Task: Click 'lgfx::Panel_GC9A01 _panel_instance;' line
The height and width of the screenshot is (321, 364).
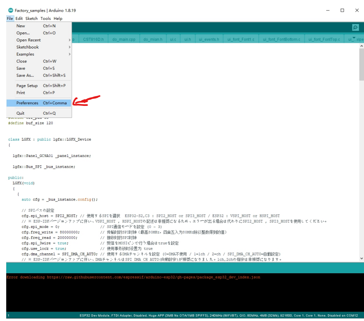Action: 52,156
